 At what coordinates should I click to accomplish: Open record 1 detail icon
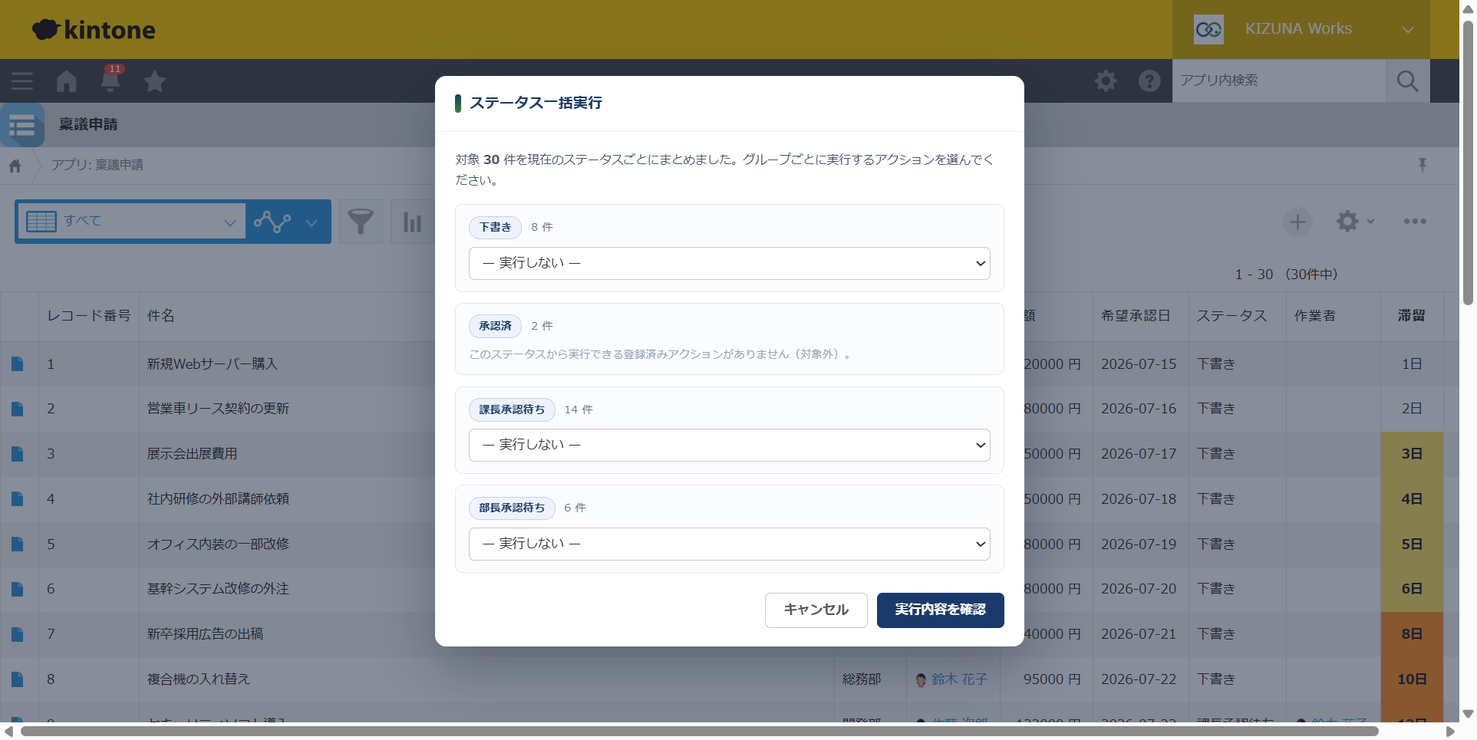pos(18,364)
